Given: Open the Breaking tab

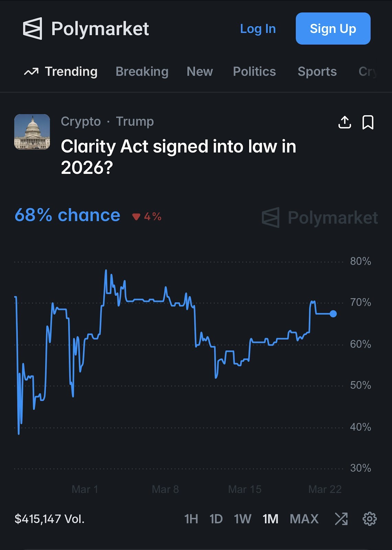Looking at the screenshot, I should 142,71.
